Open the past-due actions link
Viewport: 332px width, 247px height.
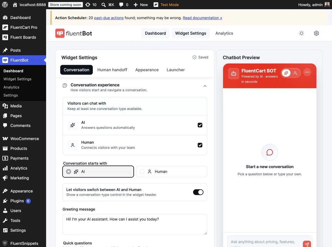coord(109,18)
